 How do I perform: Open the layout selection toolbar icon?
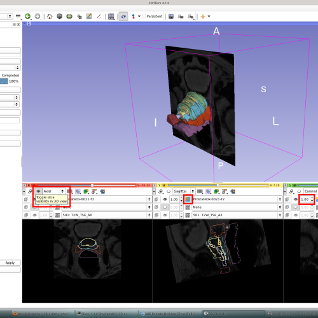coord(111,17)
